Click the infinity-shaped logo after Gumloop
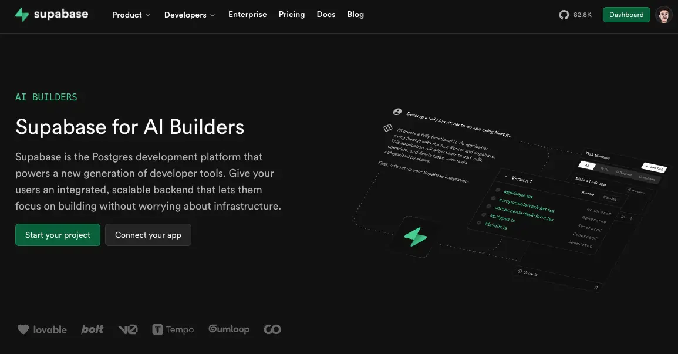The height and width of the screenshot is (354, 678). pos(272,329)
